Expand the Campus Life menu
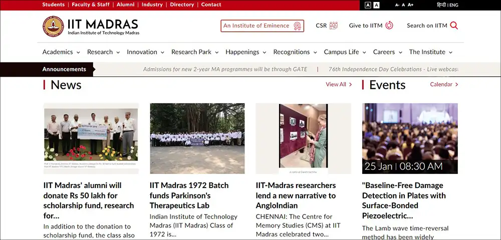501x240 pixels. (x=345, y=52)
